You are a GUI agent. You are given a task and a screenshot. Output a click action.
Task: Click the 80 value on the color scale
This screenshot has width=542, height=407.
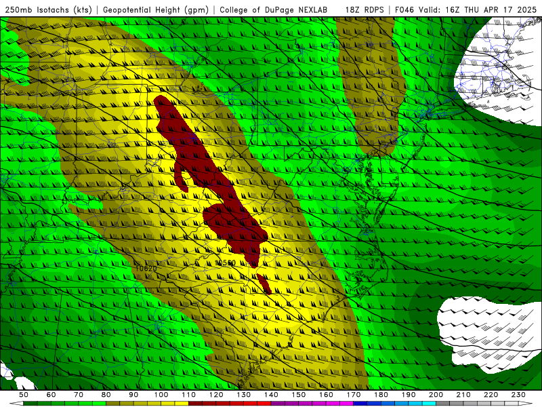tap(106, 395)
